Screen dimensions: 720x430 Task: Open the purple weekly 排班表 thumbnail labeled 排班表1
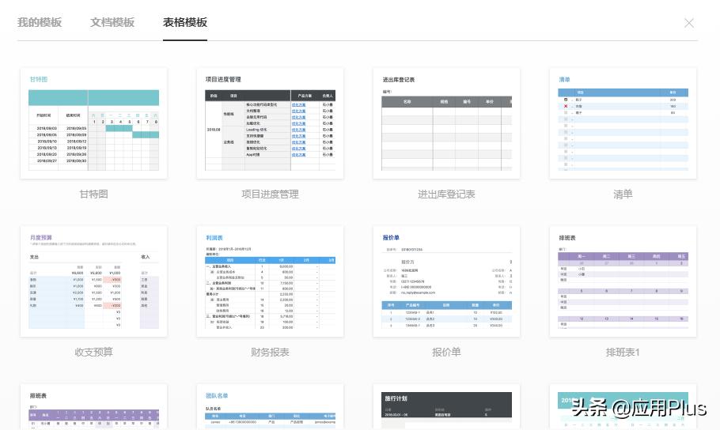(623, 281)
